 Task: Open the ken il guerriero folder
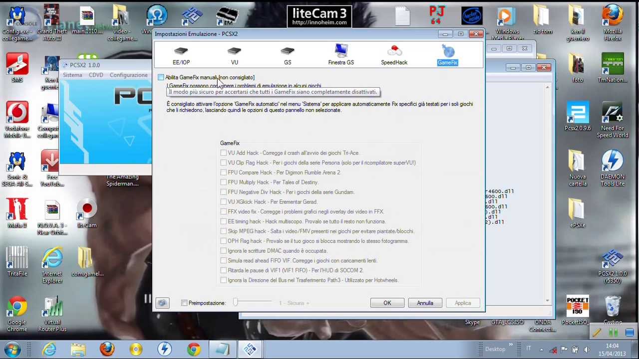click(x=578, y=23)
